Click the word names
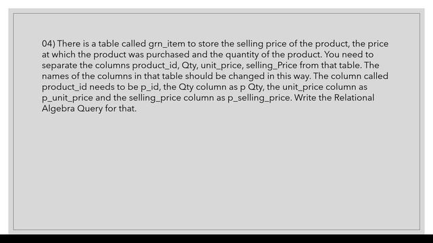Viewport: 433px width, 243px height. point(55,76)
